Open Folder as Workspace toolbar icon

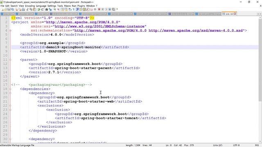pyautogui.click(x=92, y=9)
